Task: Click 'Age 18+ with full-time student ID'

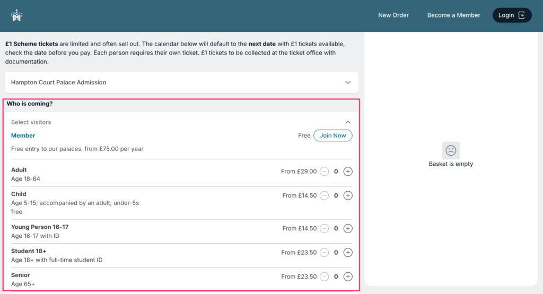Action: click(56, 260)
